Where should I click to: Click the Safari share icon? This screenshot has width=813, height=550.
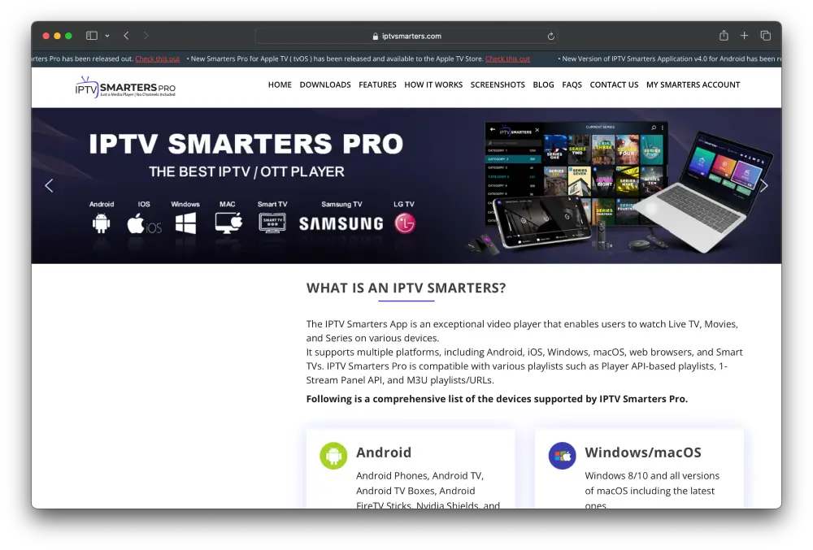pyautogui.click(x=724, y=35)
